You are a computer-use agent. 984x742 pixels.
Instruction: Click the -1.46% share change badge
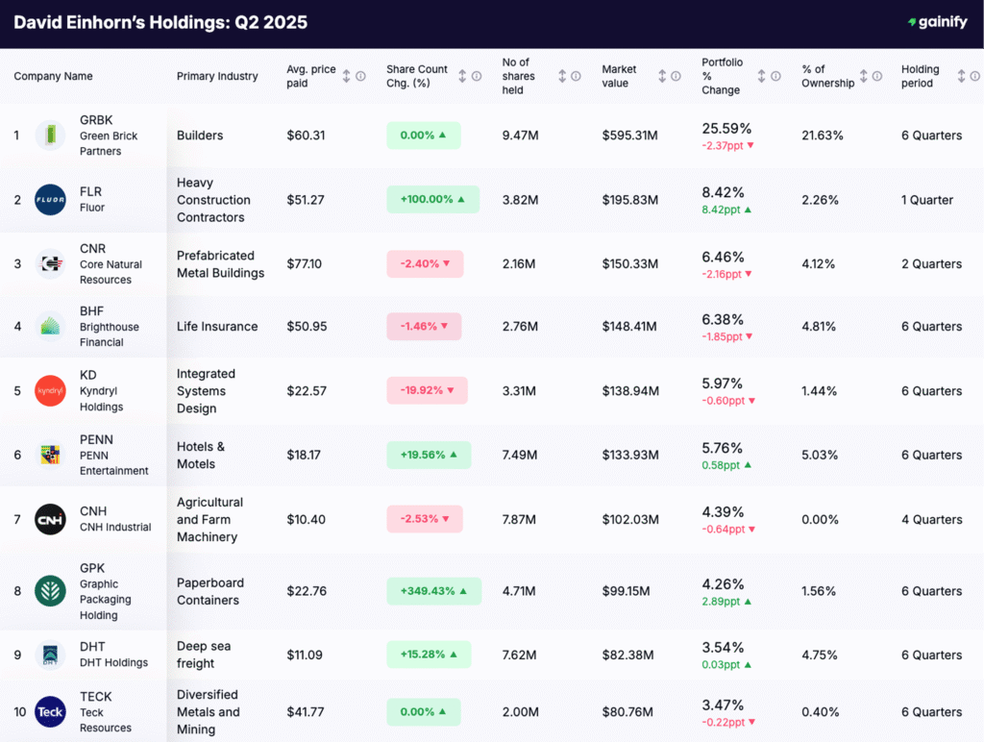pyautogui.click(x=424, y=327)
